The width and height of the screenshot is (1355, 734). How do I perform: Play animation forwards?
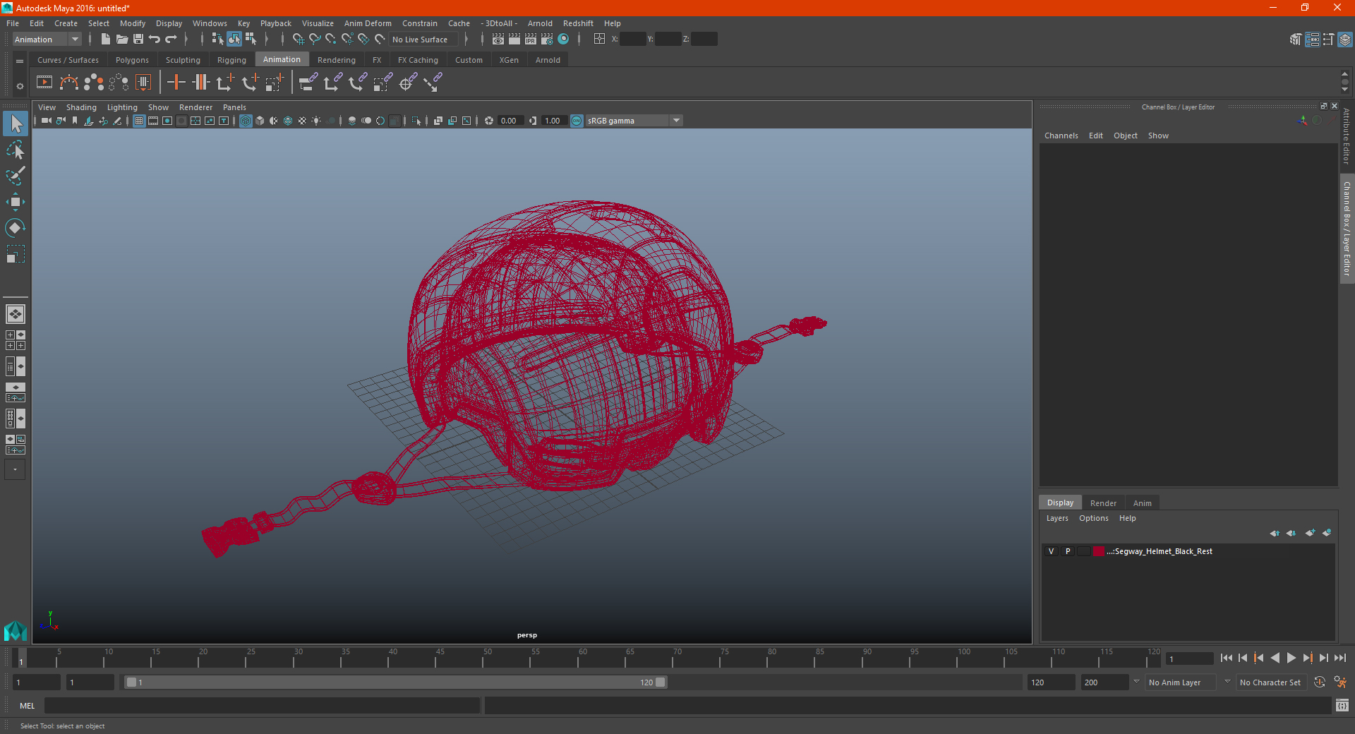(x=1291, y=658)
